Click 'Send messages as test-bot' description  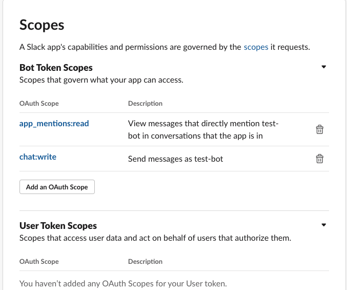tap(175, 159)
